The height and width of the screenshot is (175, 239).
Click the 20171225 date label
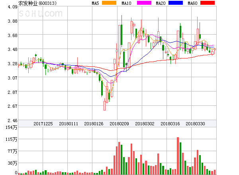[x=43, y=124]
